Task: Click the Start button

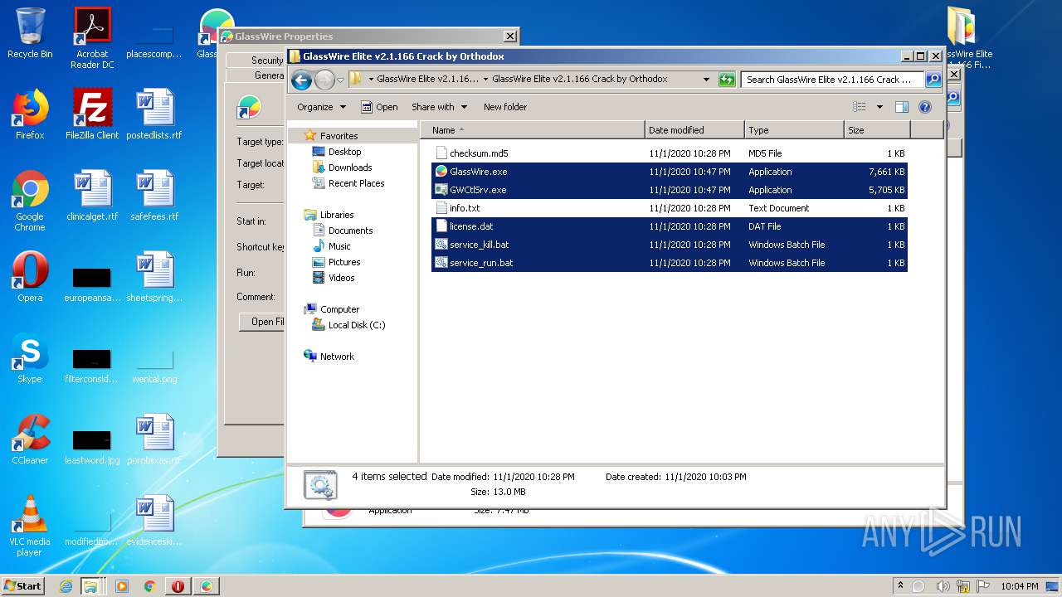Action: point(23,586)
